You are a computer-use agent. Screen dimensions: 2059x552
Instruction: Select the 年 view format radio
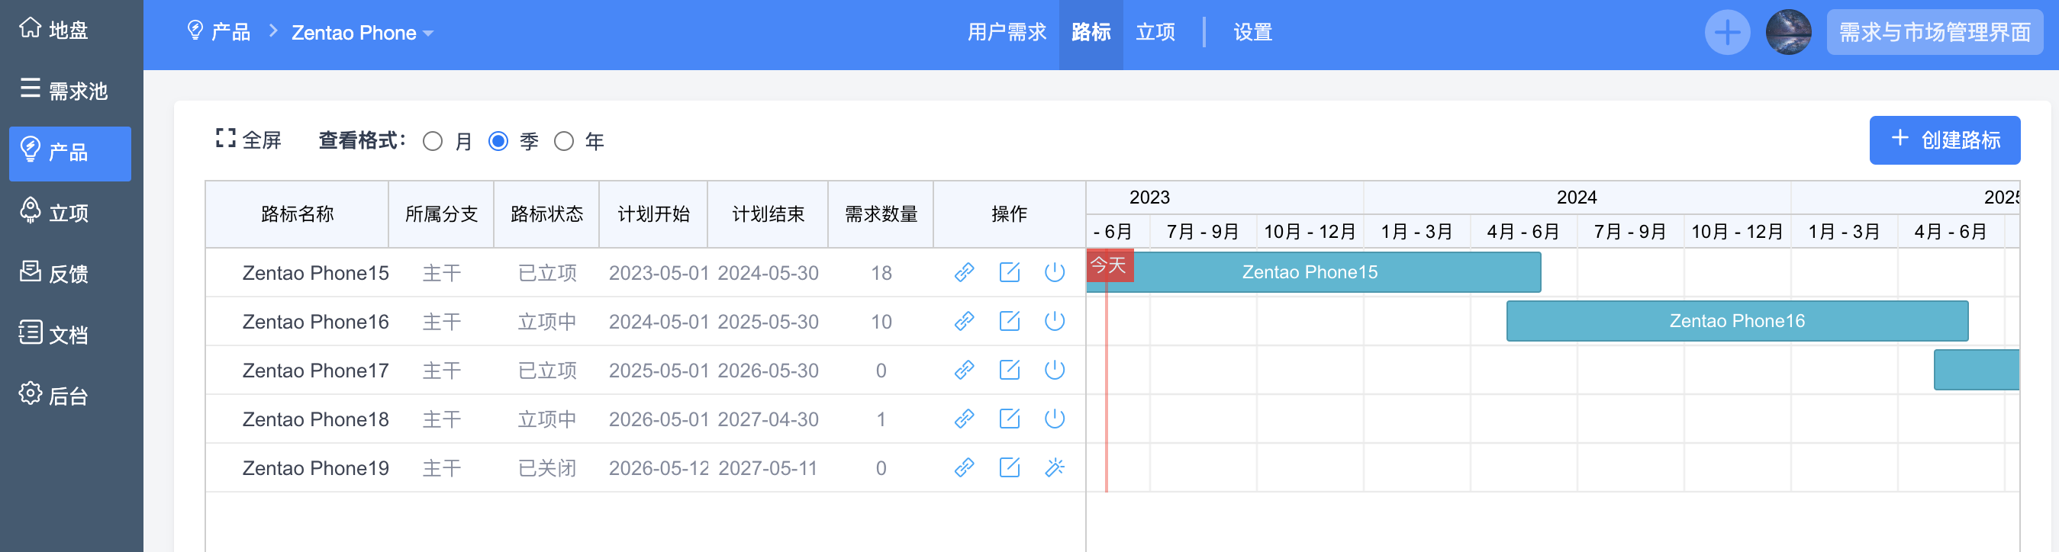click(564, 141)
